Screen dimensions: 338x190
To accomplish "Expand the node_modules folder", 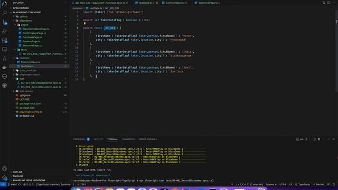I will point(28,70).
